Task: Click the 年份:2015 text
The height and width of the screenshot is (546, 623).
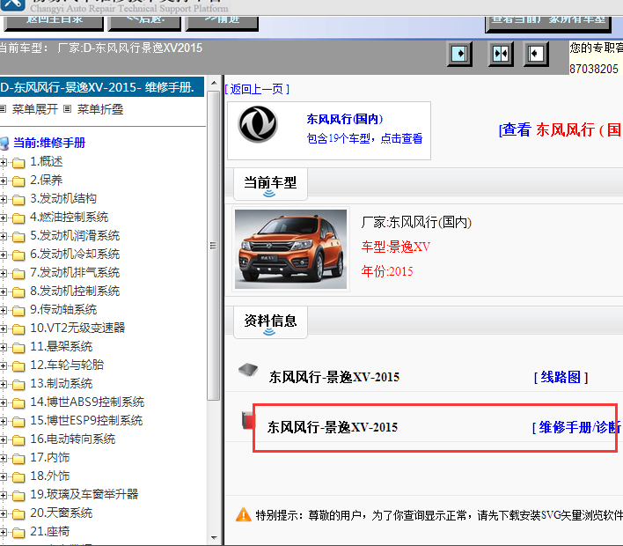Action: click(387, 271)
